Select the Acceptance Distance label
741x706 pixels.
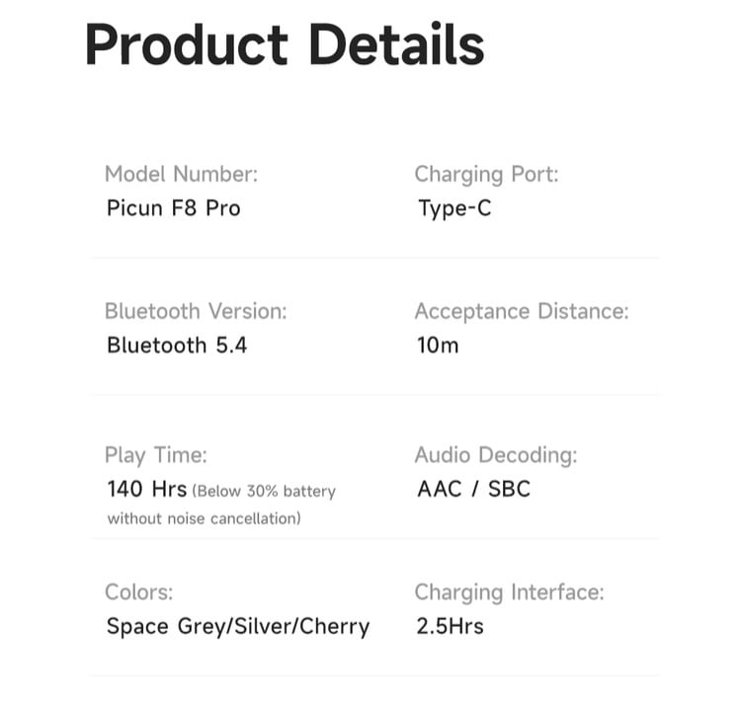click(522, 312)
